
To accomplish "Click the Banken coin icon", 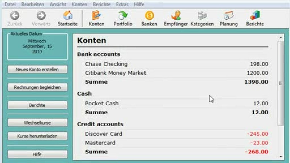I will tap(149, 16).
